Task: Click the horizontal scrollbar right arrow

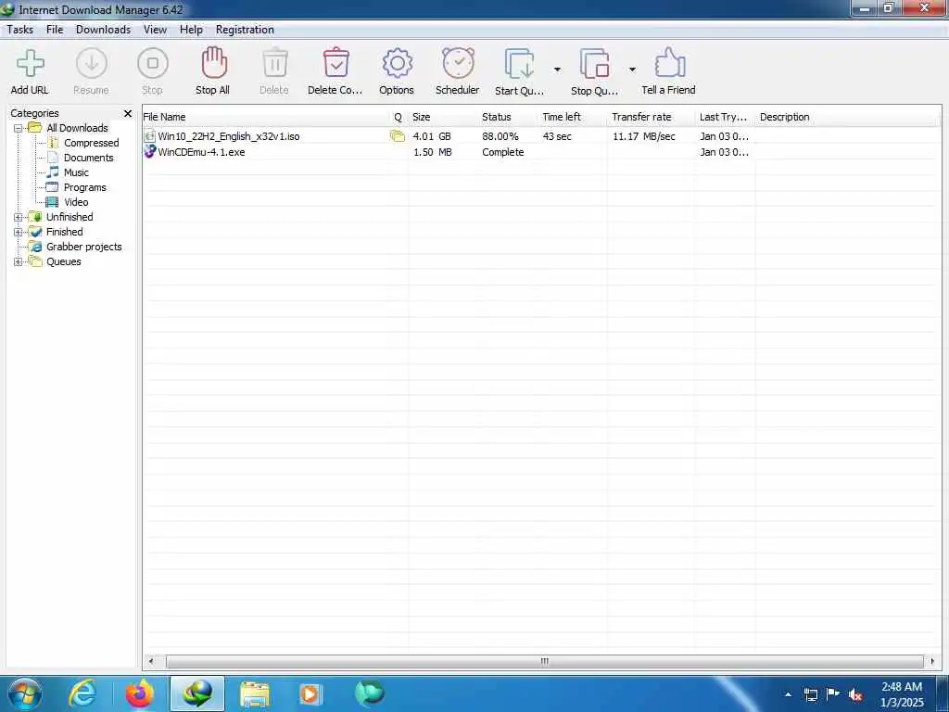Action: point(932,661)
